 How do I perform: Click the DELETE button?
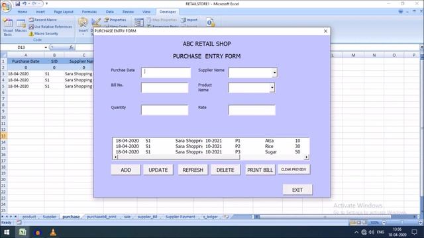point(225,170)
